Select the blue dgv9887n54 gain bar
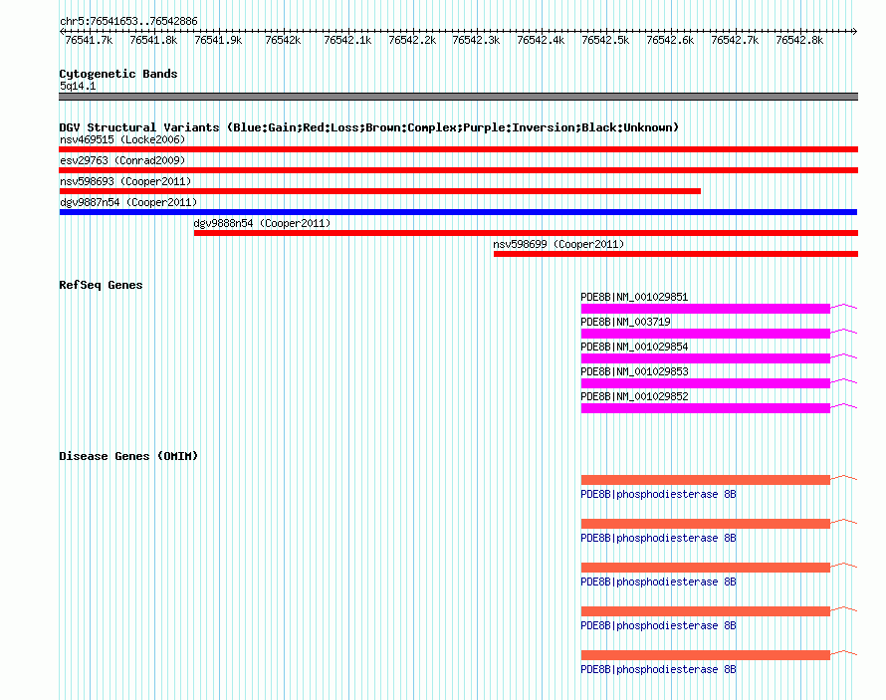The height and width of the screenshot is (700, 886). pyautogui.click(x=458, y=212)
